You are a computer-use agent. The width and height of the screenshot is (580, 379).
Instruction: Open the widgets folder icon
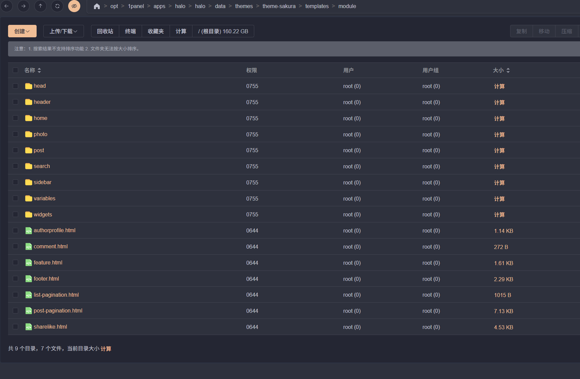pos(29,215)
